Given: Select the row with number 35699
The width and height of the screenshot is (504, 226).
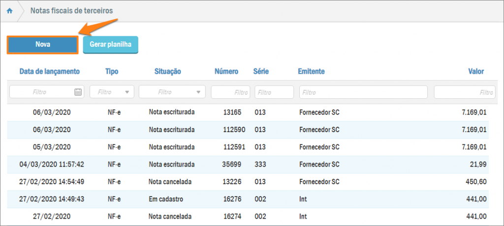Looking at the screenshot, I should 232,164.
